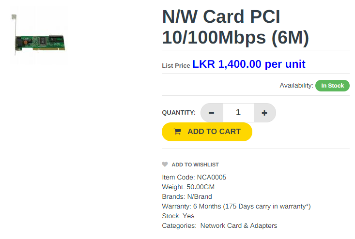This screenshot has height=239, width=355.
Task: Open the Network Card & Adapters category link
Action: pyautogui.click(x=239, y=225)
